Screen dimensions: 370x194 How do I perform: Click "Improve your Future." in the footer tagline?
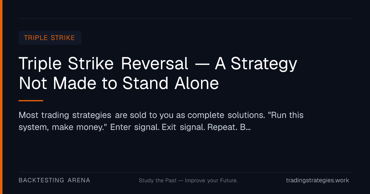click(x=211, y=180)
